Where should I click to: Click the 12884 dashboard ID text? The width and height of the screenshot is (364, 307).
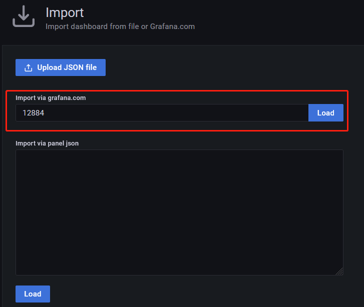tap(34, 113)
